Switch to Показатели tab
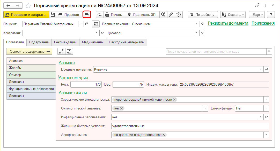 point(15,42)
